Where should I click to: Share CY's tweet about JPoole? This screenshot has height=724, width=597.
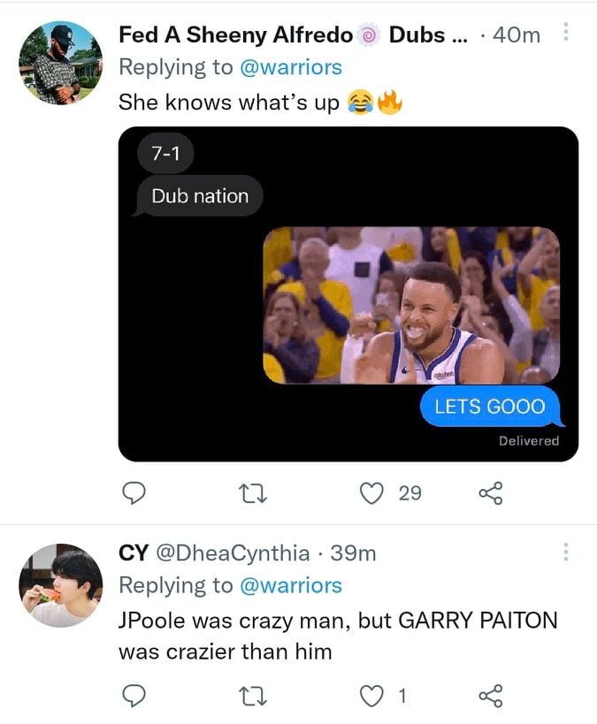pos(490,697)
